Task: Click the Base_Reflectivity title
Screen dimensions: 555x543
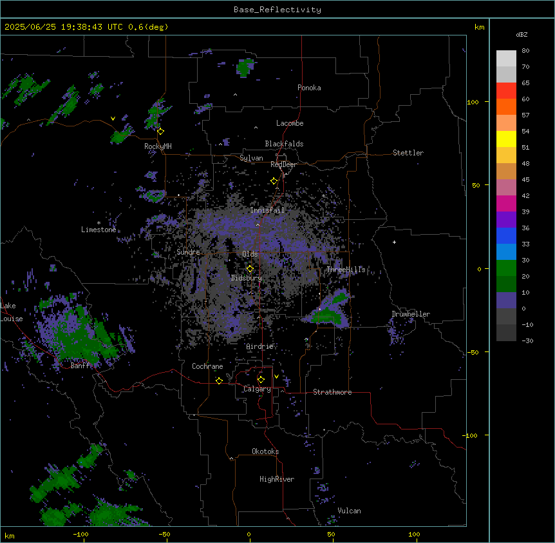Action: [x=277, y=10]
